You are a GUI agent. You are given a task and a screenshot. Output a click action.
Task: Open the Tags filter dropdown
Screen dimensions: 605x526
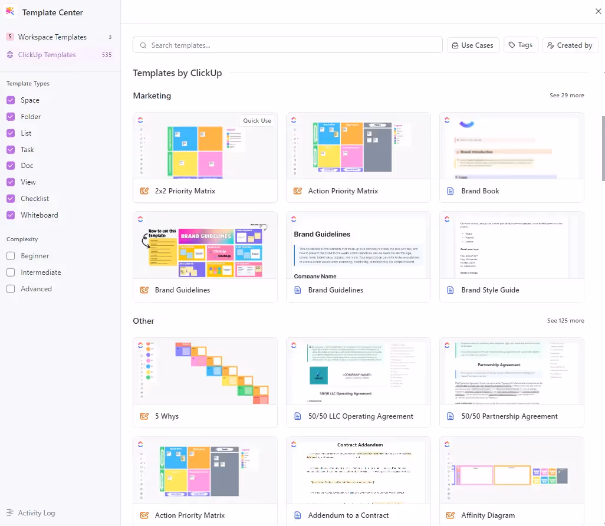point(521,45)
